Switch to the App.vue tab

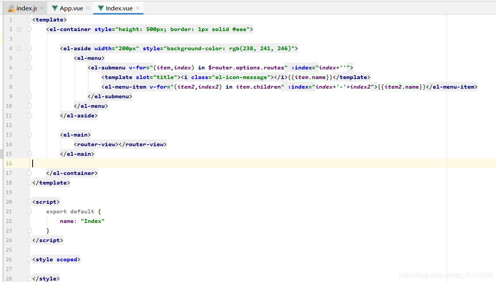pos(70,8)
